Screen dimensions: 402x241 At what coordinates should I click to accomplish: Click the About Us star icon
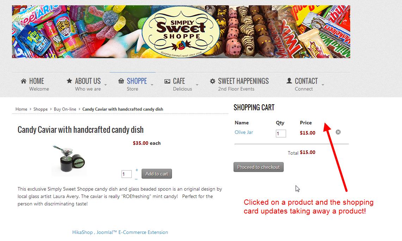69,81
